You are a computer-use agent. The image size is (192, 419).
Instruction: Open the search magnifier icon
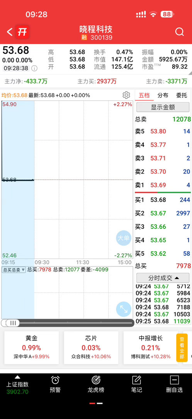coord(180,32)
